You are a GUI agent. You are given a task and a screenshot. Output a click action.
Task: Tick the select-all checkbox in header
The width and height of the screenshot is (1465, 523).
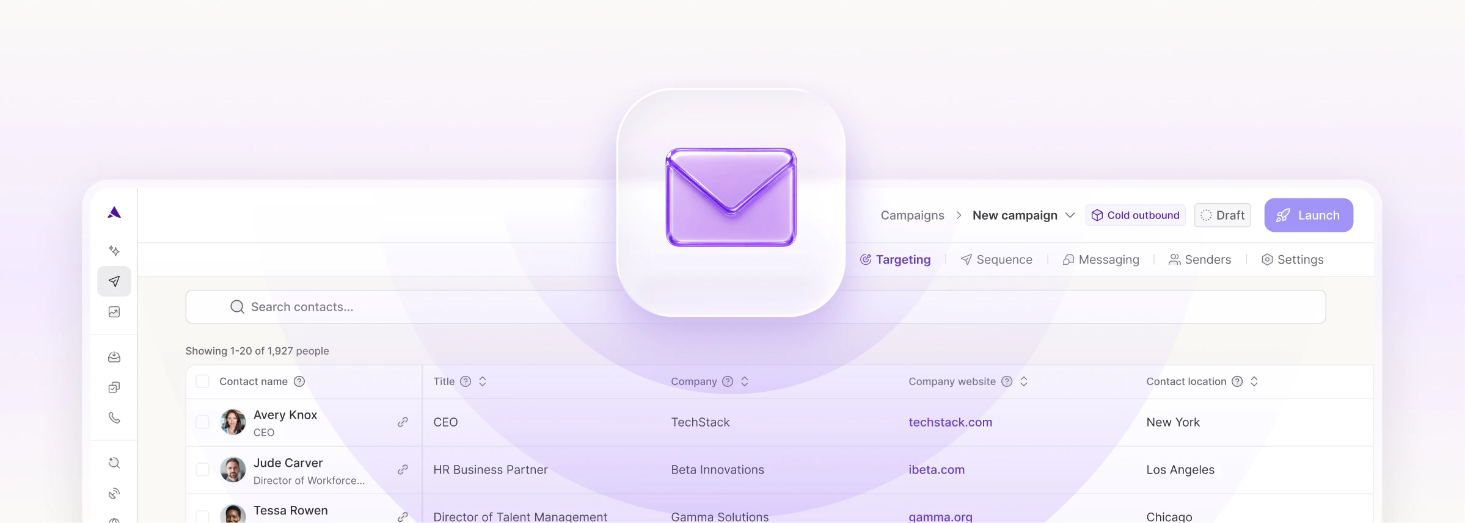click(202, 381)
